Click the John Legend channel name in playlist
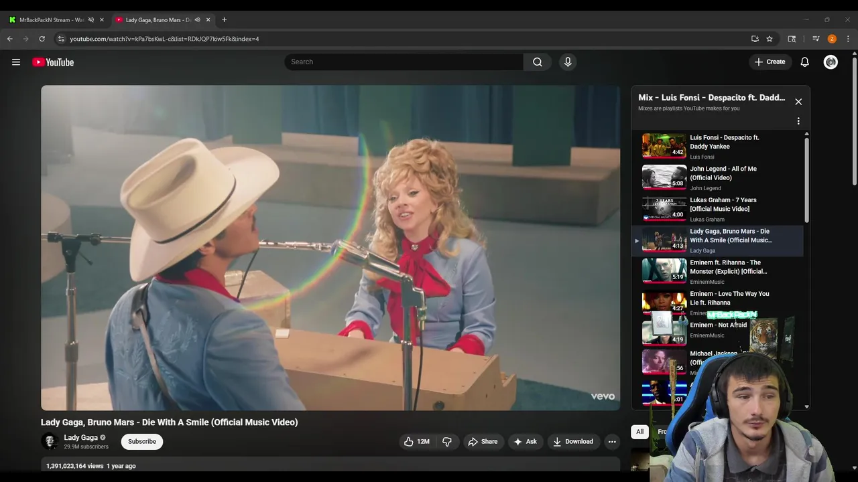 tap(705, 188)
